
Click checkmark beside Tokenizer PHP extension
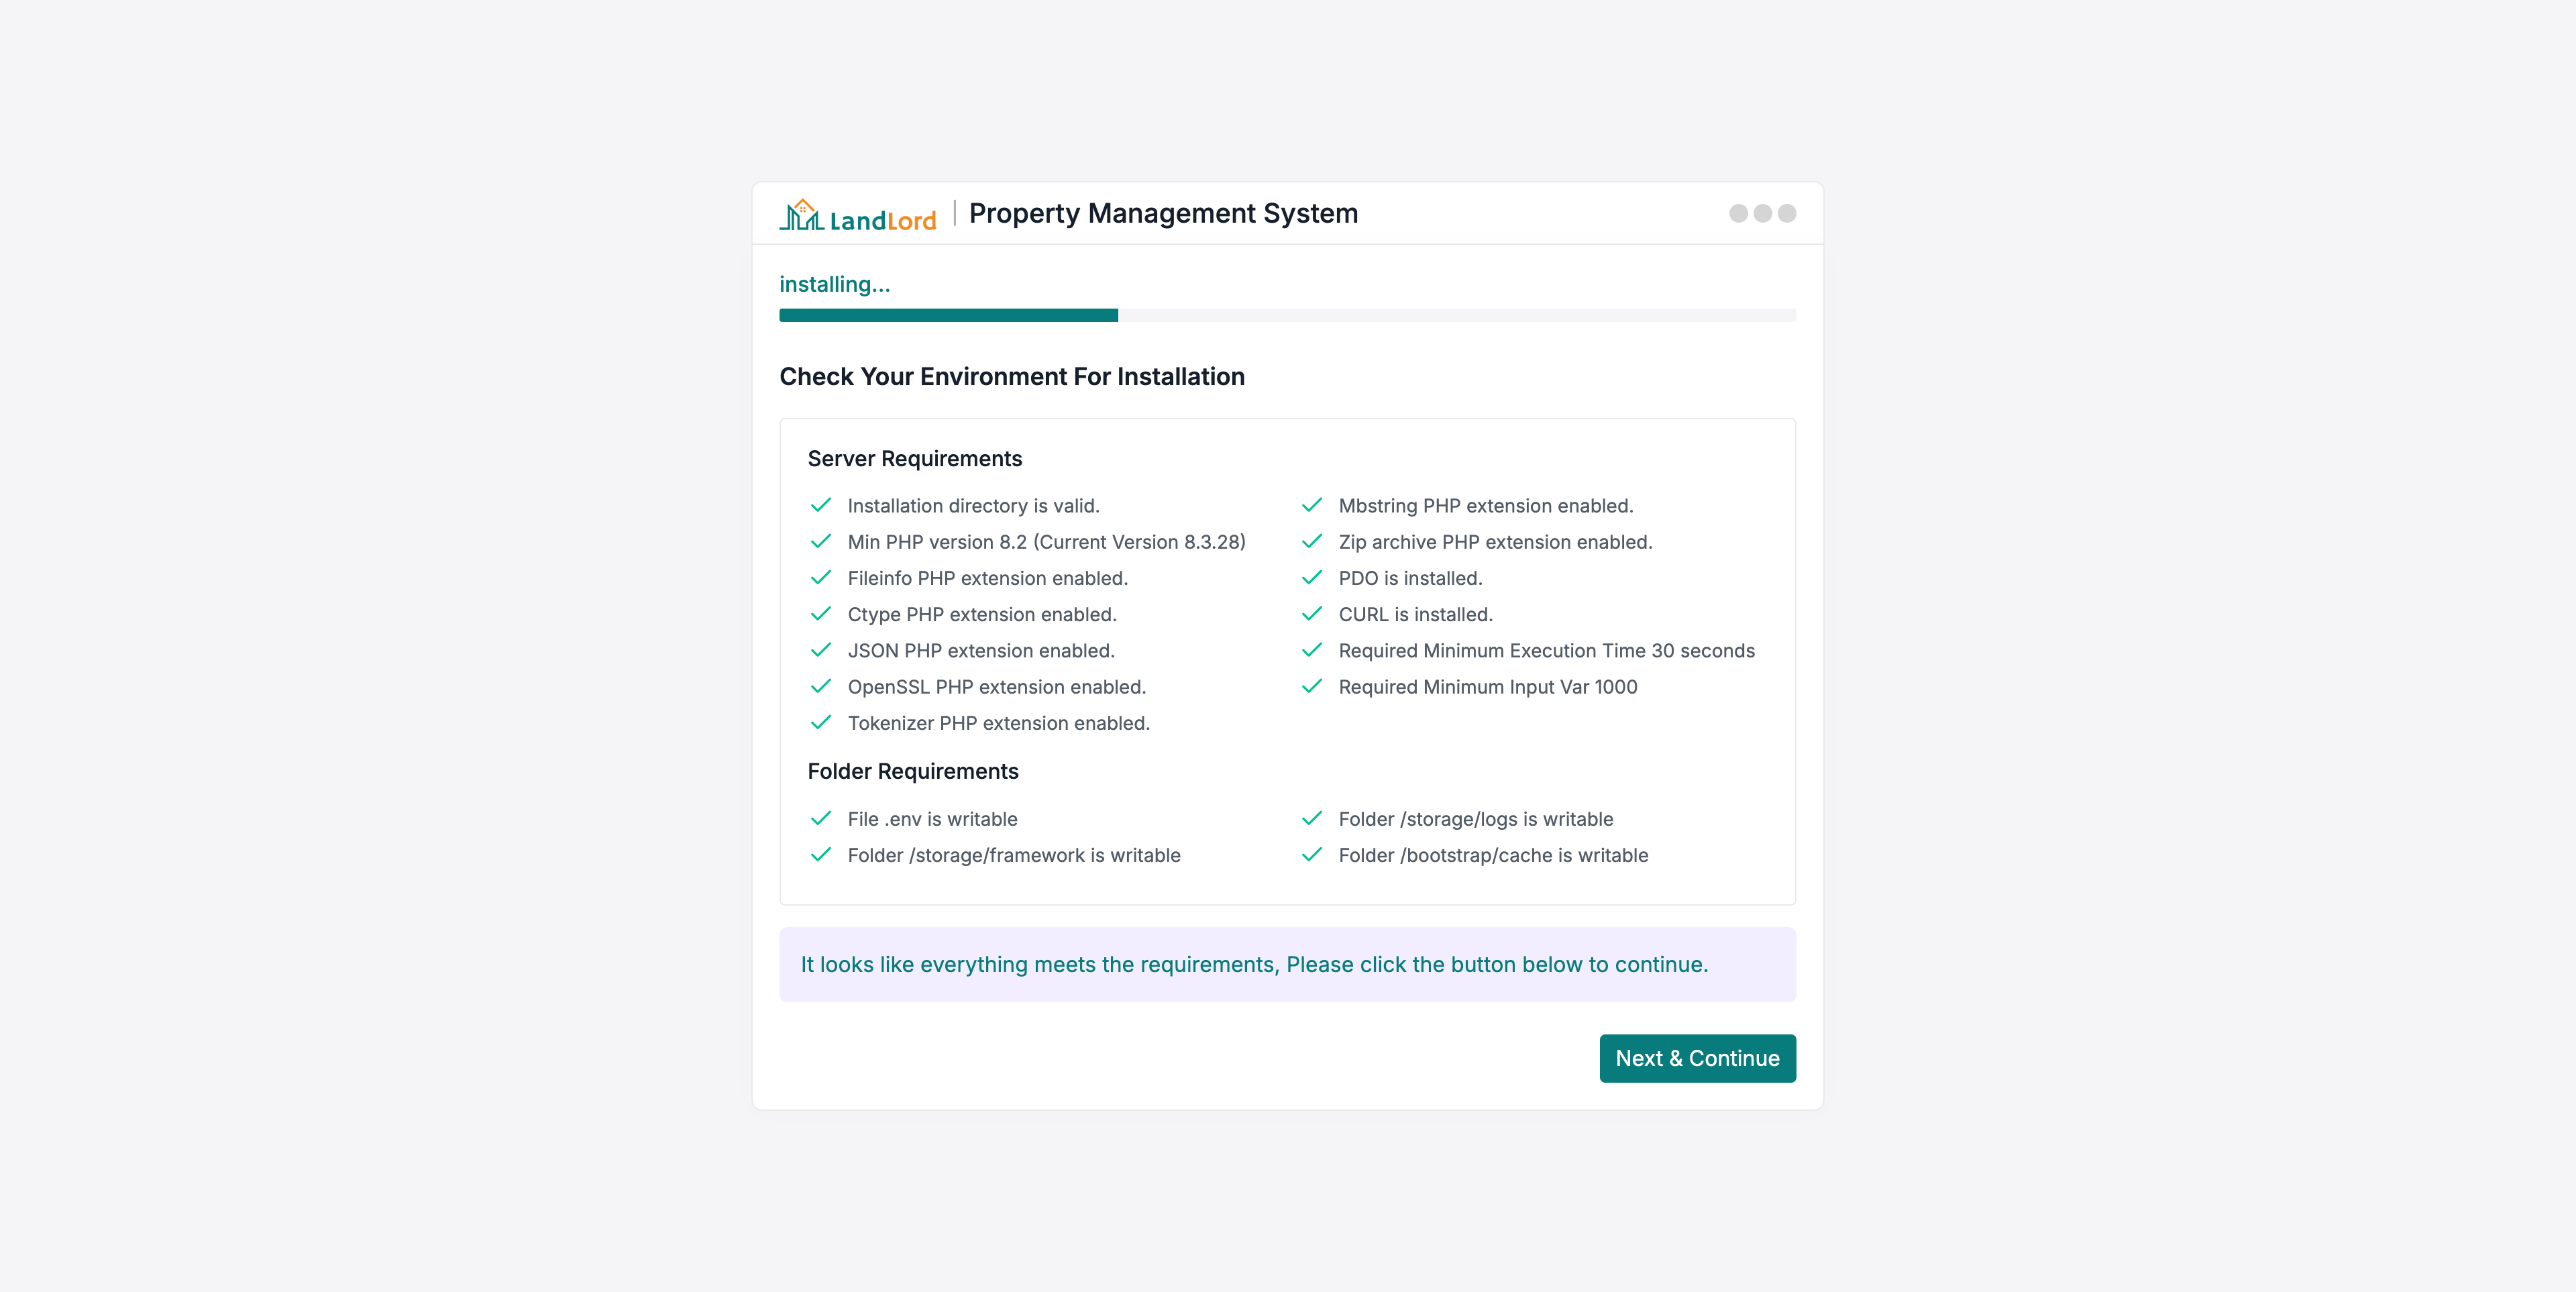click(x=821, y=722)
